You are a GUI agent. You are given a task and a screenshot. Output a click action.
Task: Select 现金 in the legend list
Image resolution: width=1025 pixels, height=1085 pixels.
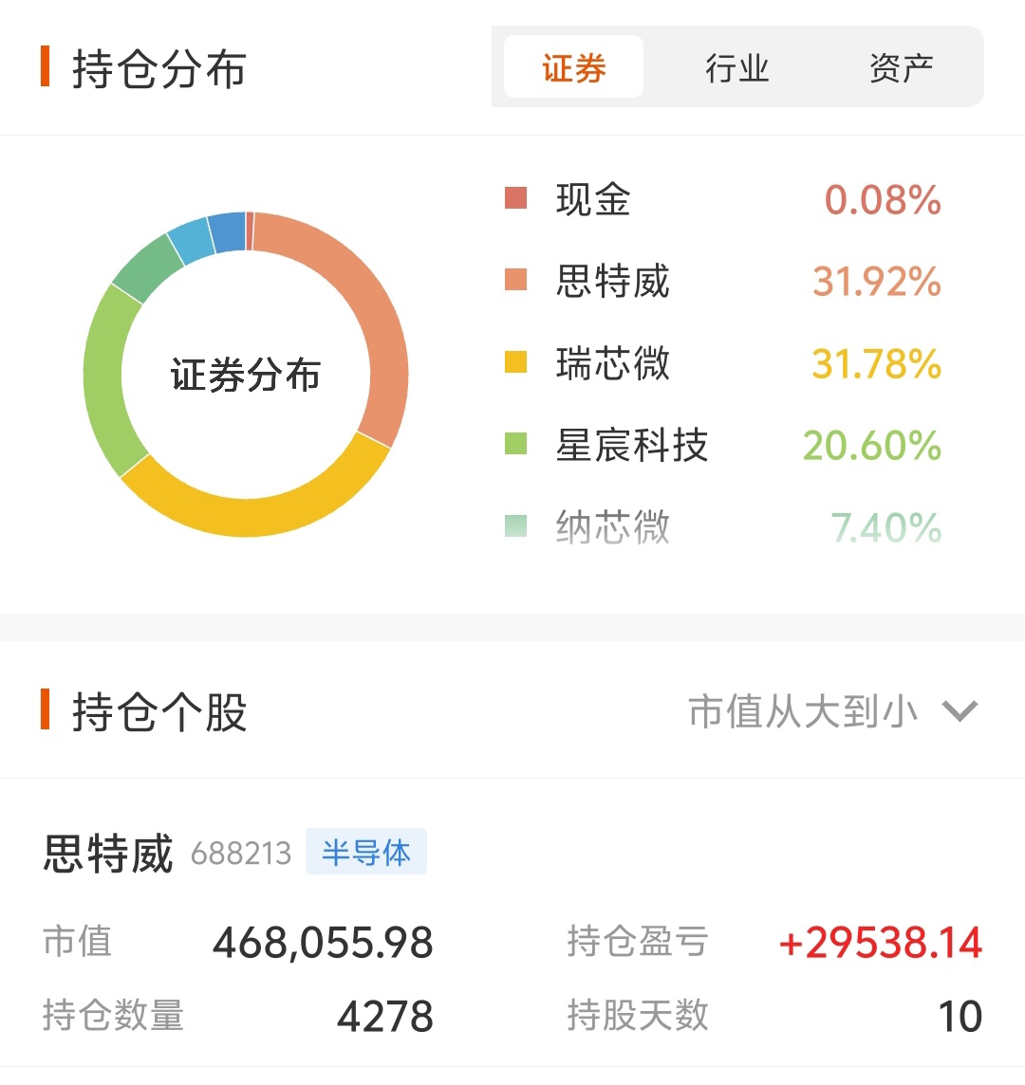click(593, 199)
